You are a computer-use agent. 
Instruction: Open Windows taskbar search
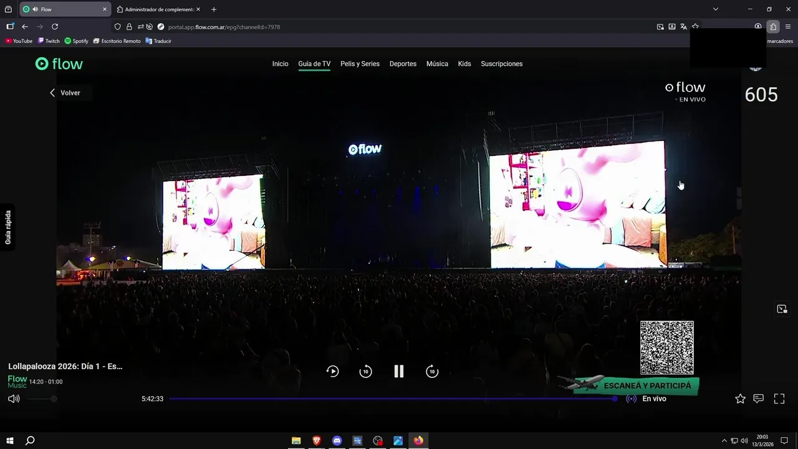(x=30, y=441)
